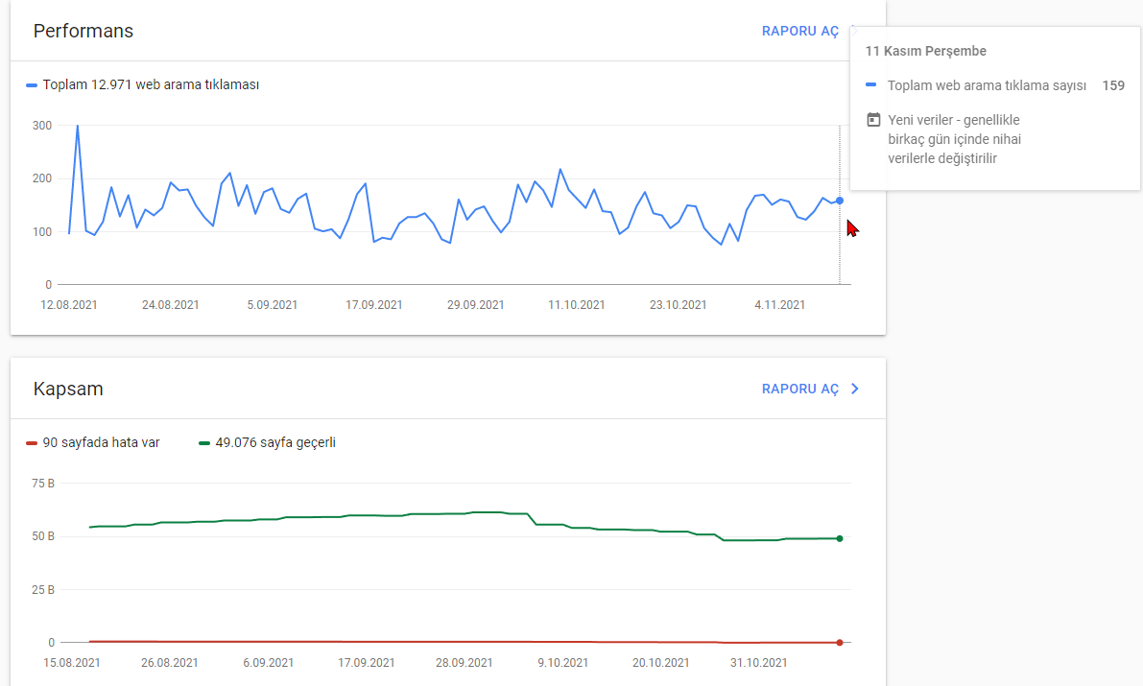Click the chevron arrow beside Kapsam RAPORU AÇ
The width and height of the screenshot is (1143, 686).
(855, 390)
